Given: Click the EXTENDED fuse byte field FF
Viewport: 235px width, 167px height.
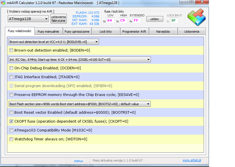Looking at the screenshot, I should [x=137, y=21].
